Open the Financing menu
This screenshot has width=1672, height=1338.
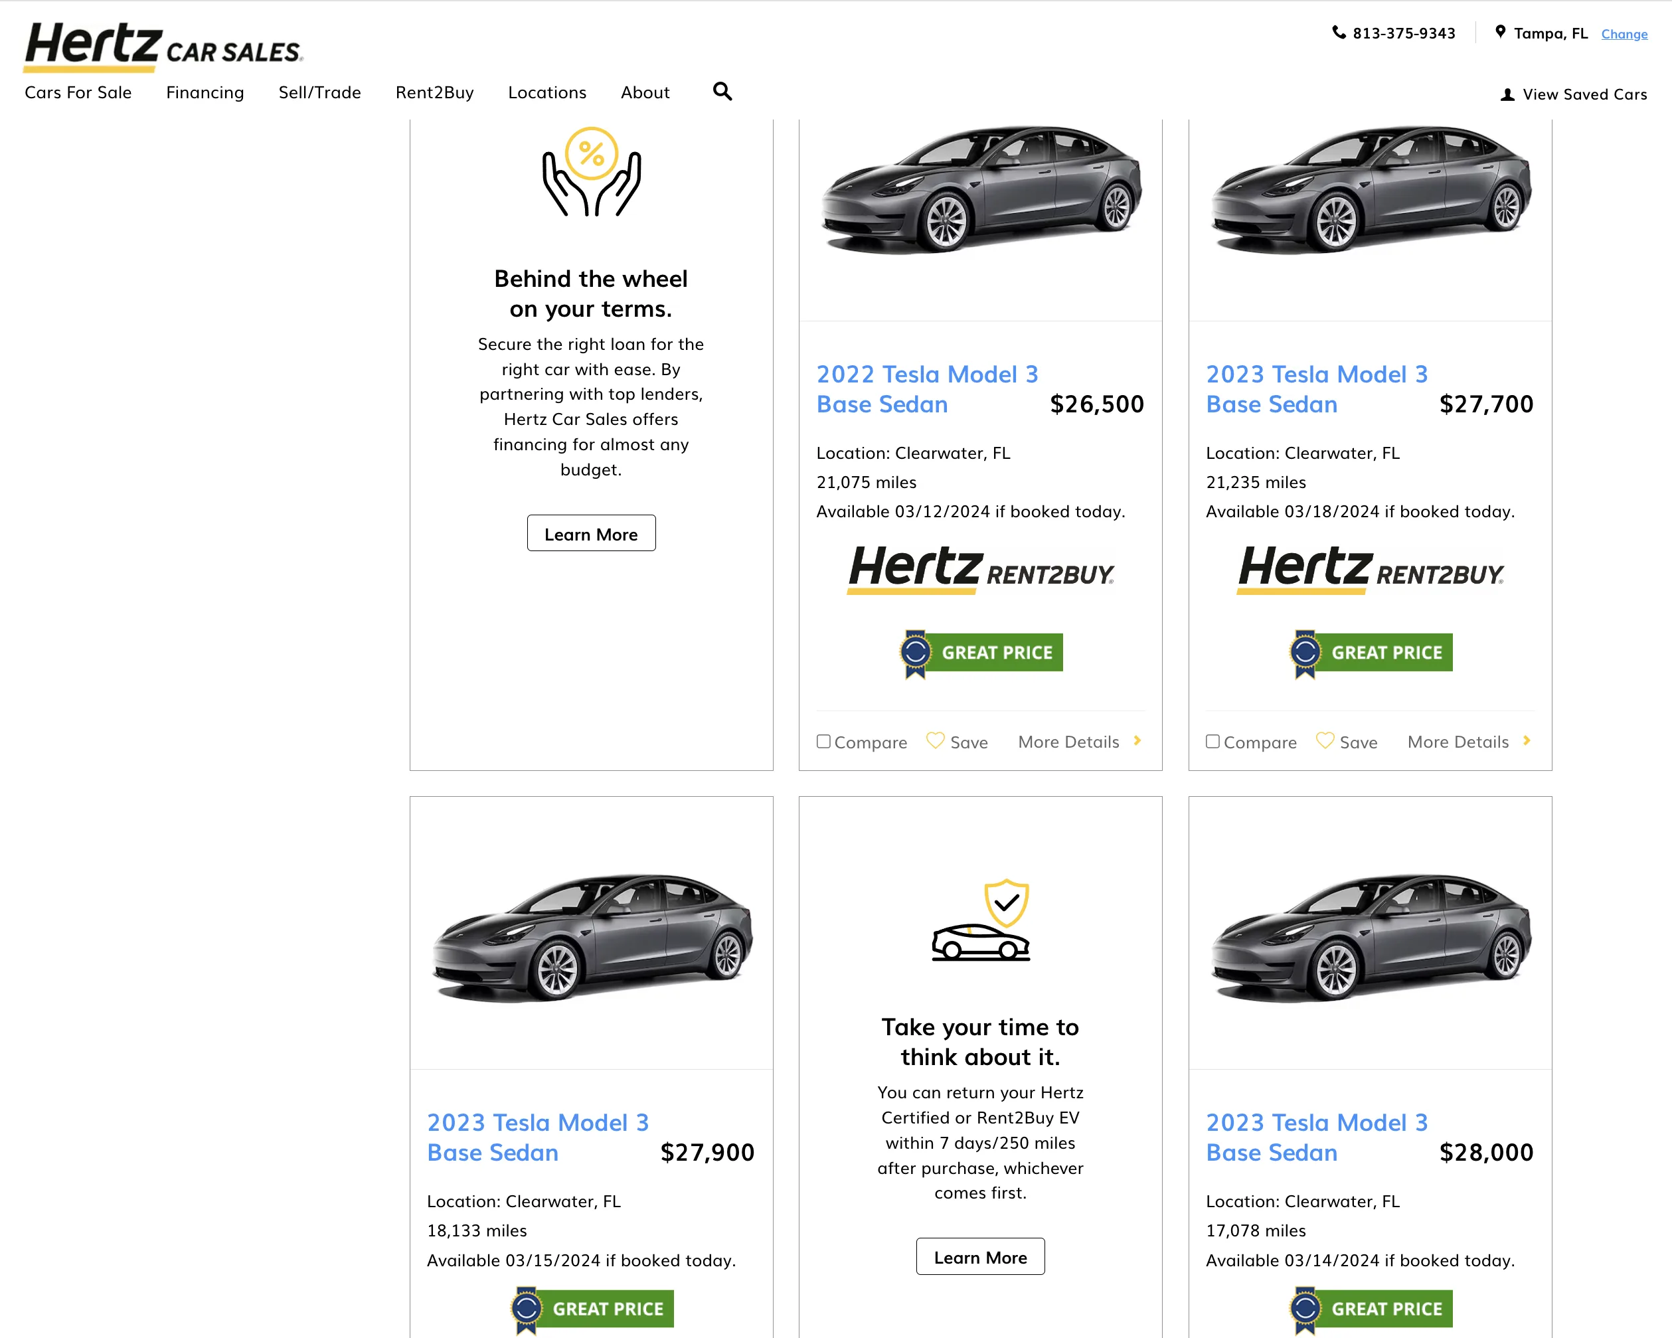coord(205,93)
